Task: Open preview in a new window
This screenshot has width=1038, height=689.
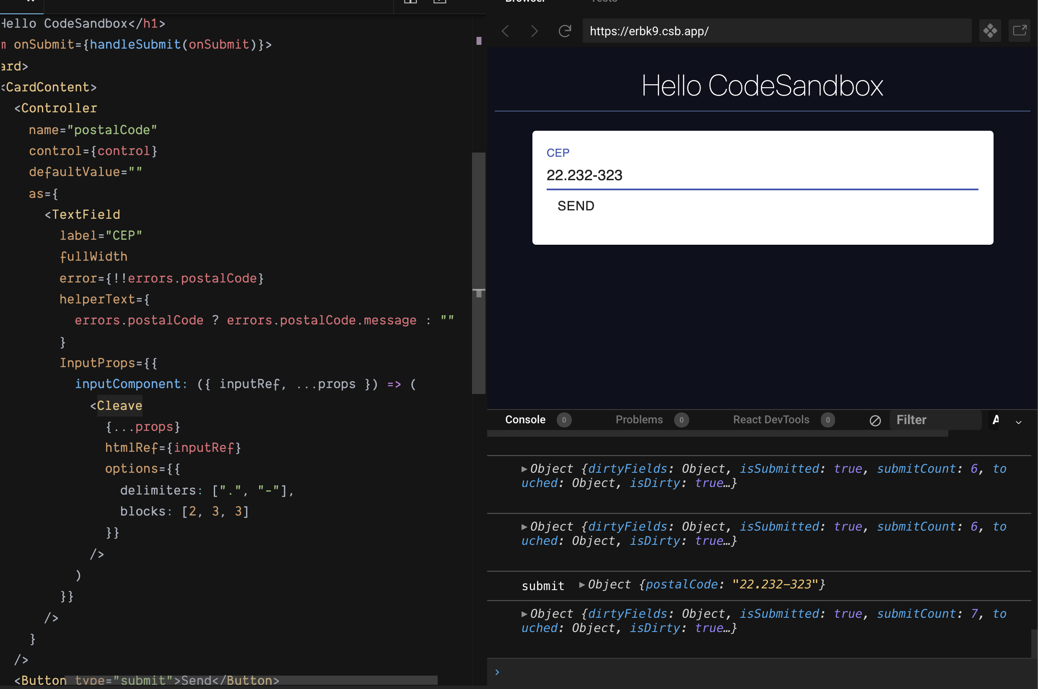Action: pyautogui.click(x=1020, y=31)
